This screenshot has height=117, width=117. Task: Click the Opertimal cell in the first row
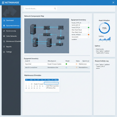[x=28, y=64]
